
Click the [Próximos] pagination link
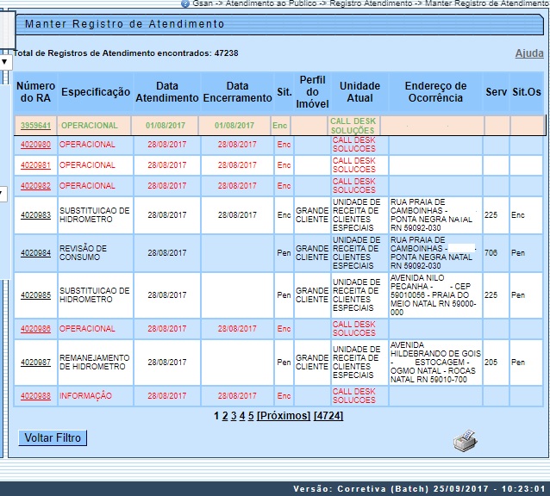[x=284, y=416]
